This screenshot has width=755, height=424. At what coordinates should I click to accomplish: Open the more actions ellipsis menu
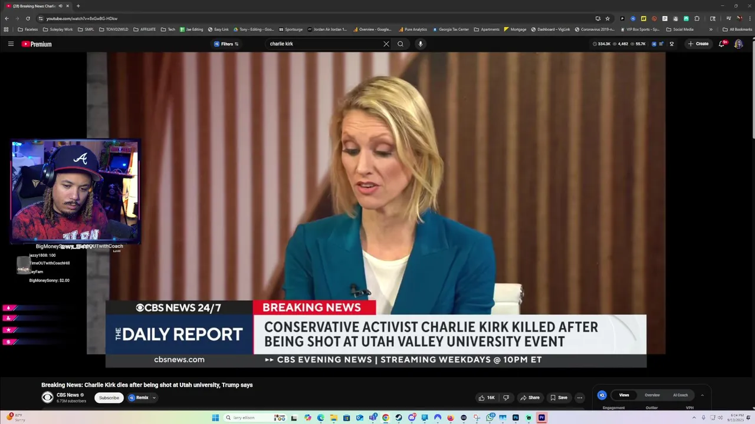(580, 397)
